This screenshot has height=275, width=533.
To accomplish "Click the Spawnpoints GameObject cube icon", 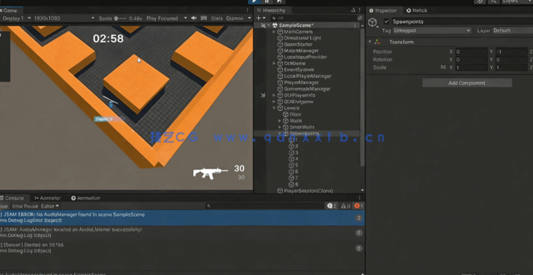I will tap(373, 22).
